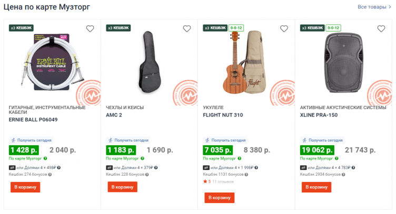Click the x3 Кешбэк badge on AMC 2
This screenshot has width=396, height=214.
coord(118,28)
